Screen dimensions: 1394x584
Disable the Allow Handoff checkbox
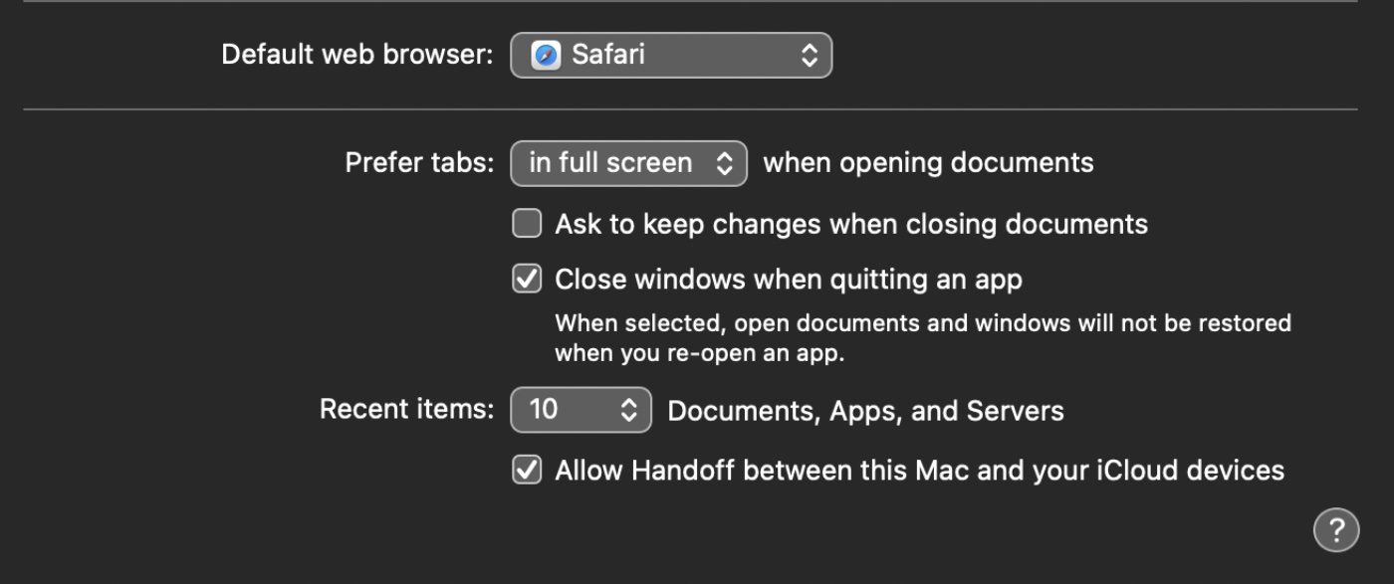click(x=527, y=470)
